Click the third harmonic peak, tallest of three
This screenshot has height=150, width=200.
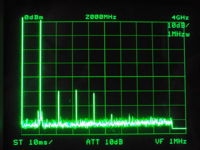click(76, 100)
